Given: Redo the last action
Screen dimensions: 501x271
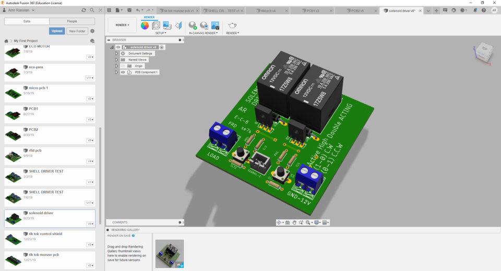Looking at the screenshot, I should click(148, 10).
